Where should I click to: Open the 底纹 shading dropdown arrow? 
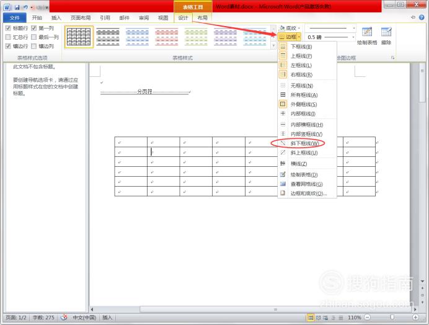(x=299, y=28)
